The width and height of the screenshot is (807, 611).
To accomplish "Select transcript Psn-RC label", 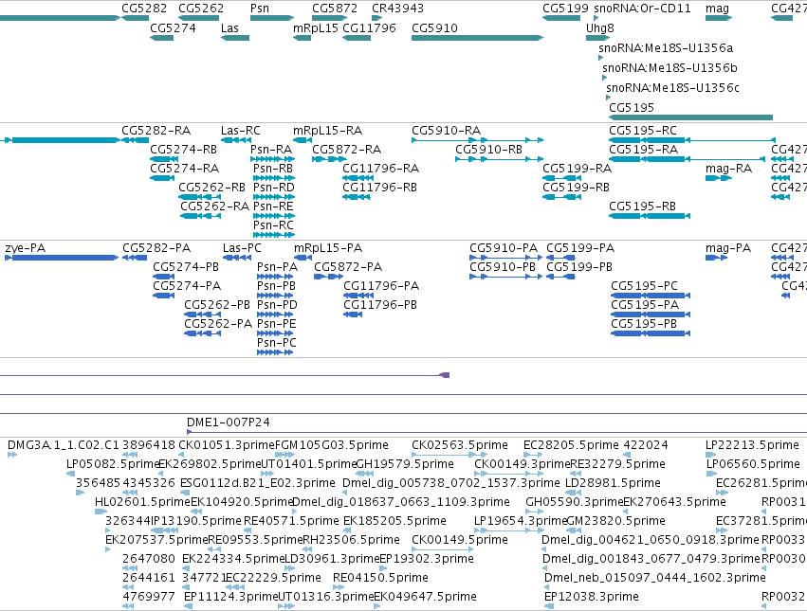I will [x=273, y=225].
